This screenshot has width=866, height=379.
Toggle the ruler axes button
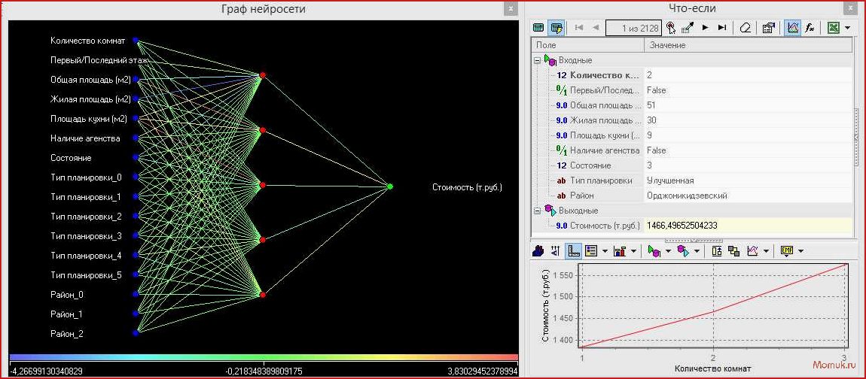(573, 251)
